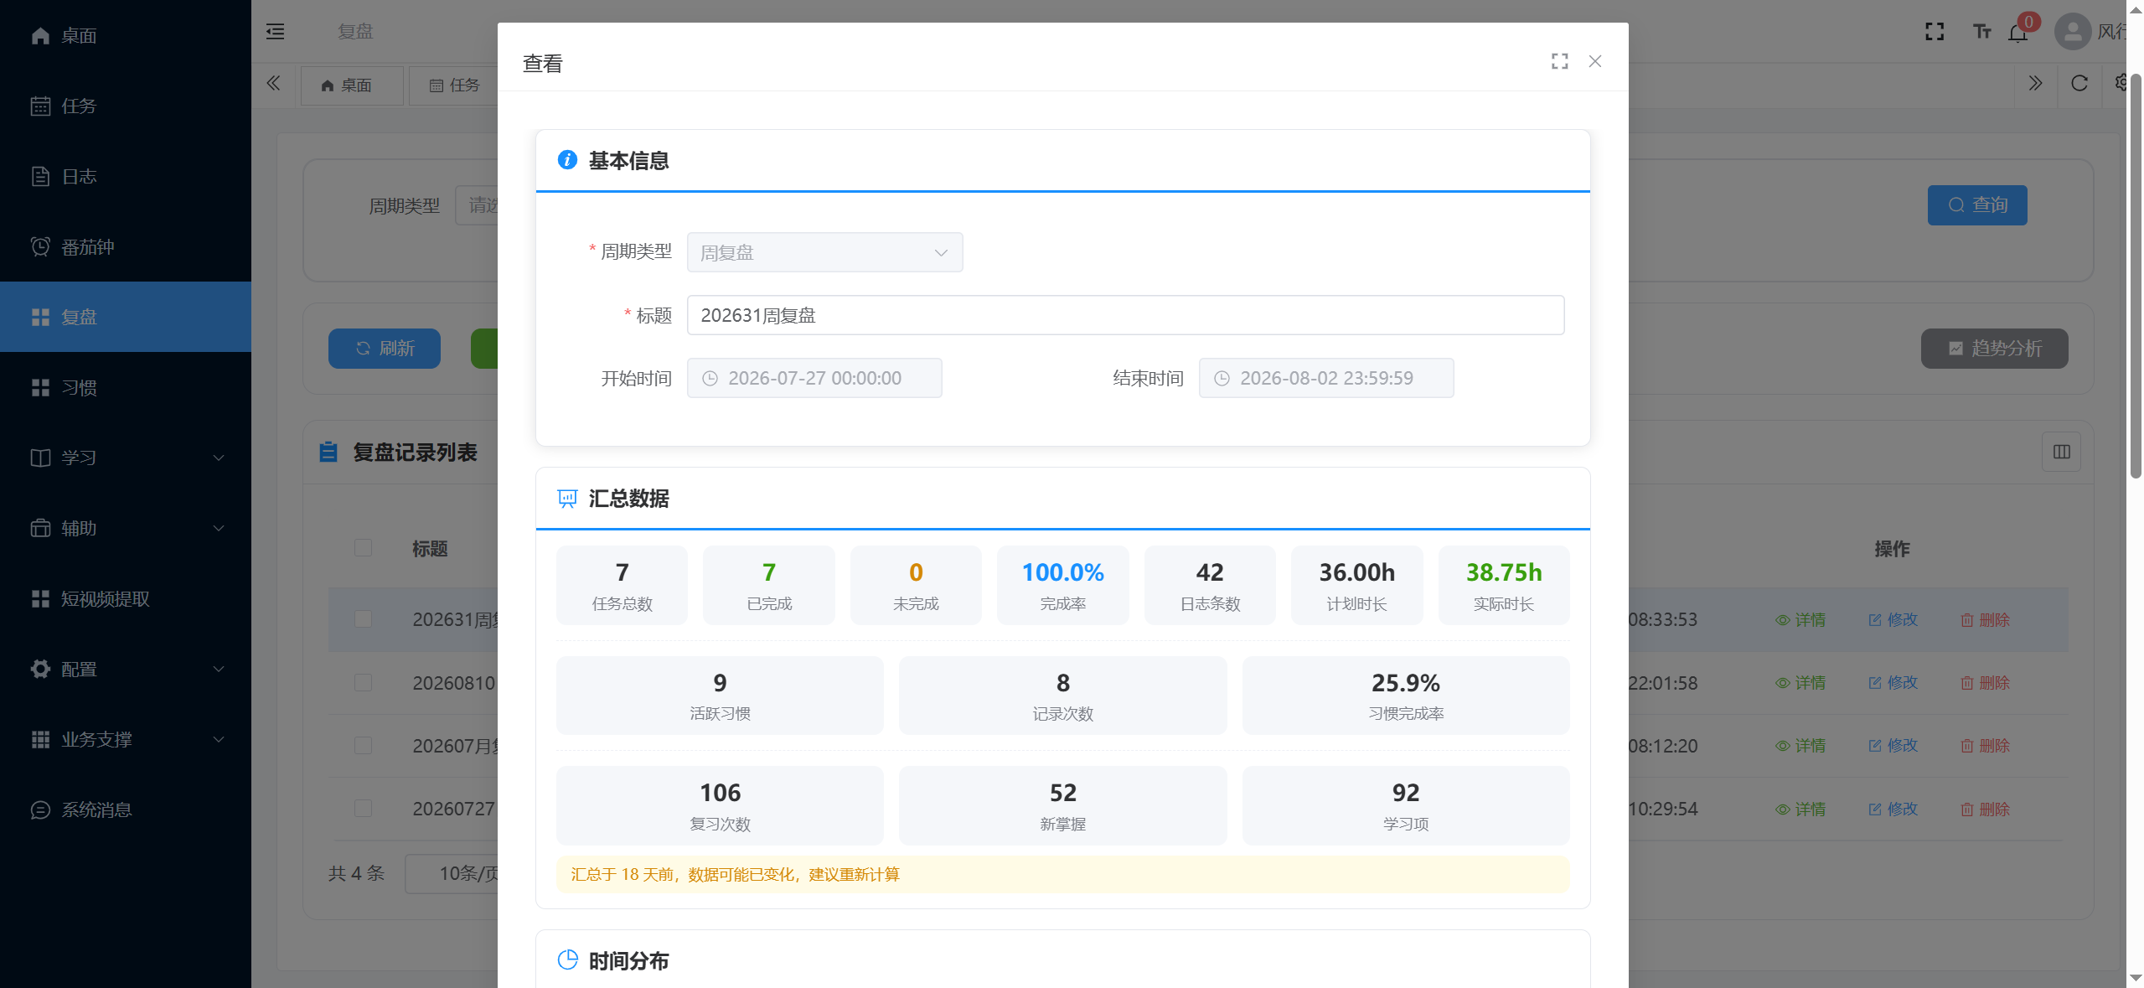Viewport: 2144px width, 988px height.
Task: Open 番茄钟 in the sidebar
Action: tap(126, 246)
